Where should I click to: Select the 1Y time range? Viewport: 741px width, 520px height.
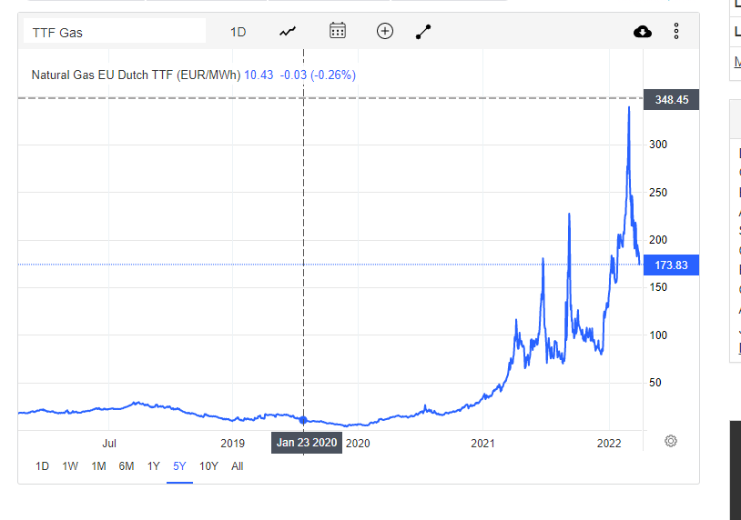tap(154, 466)
